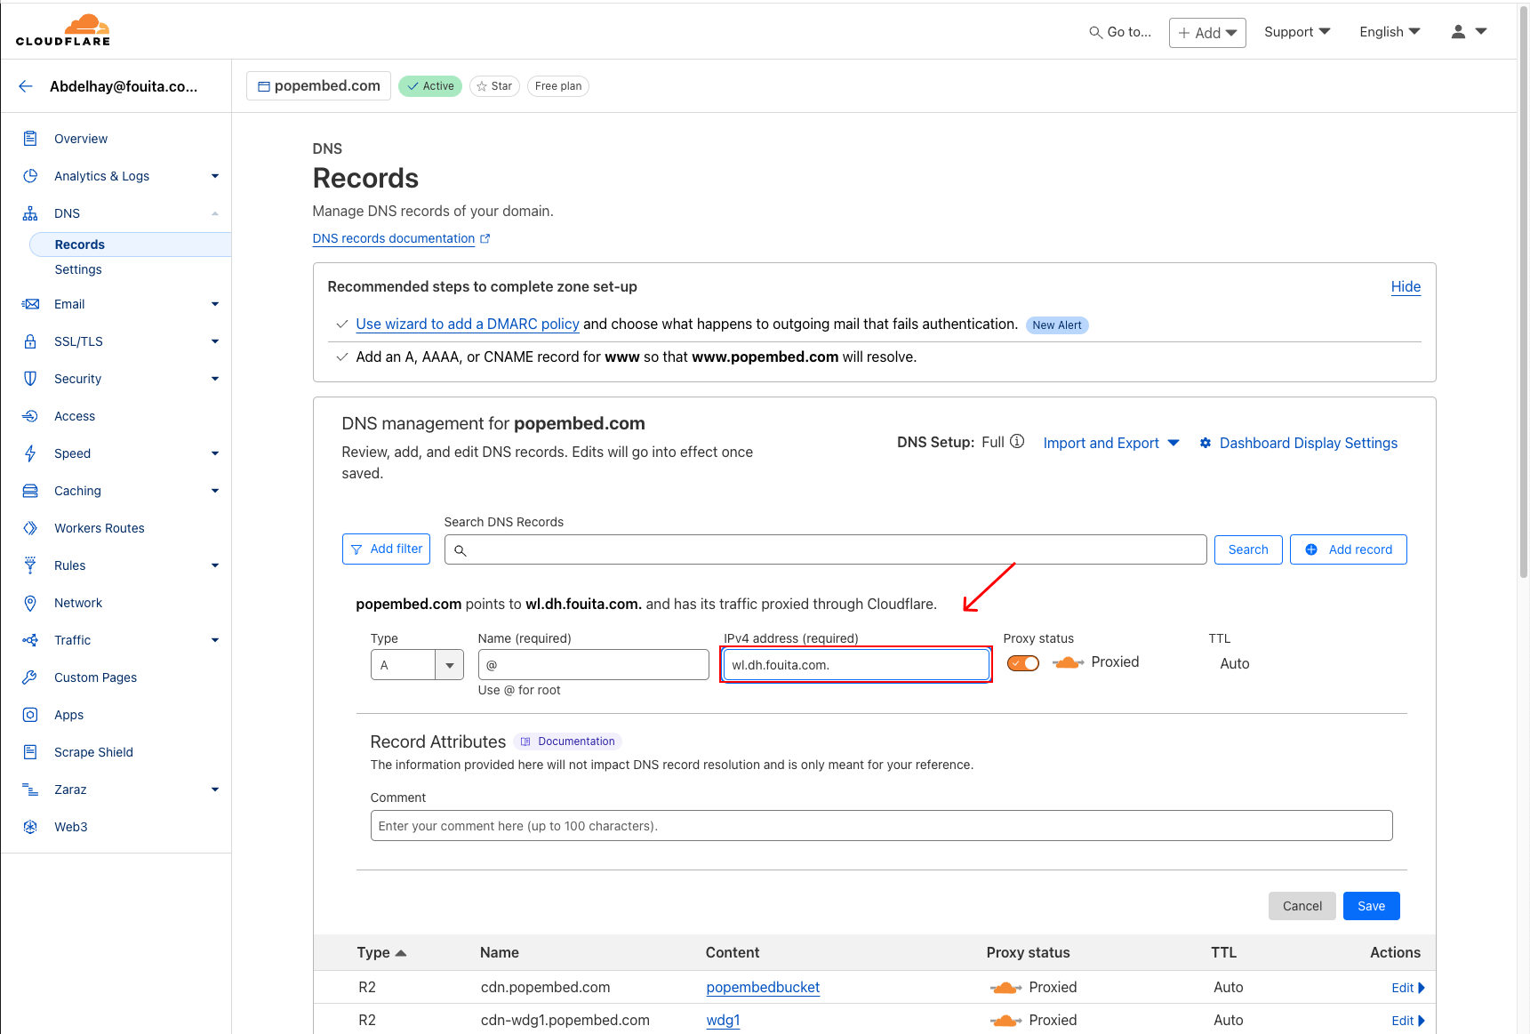
Task: Click the SSL/TLS padlock icon
Action: pyautogui.click(x=30, y=341)
